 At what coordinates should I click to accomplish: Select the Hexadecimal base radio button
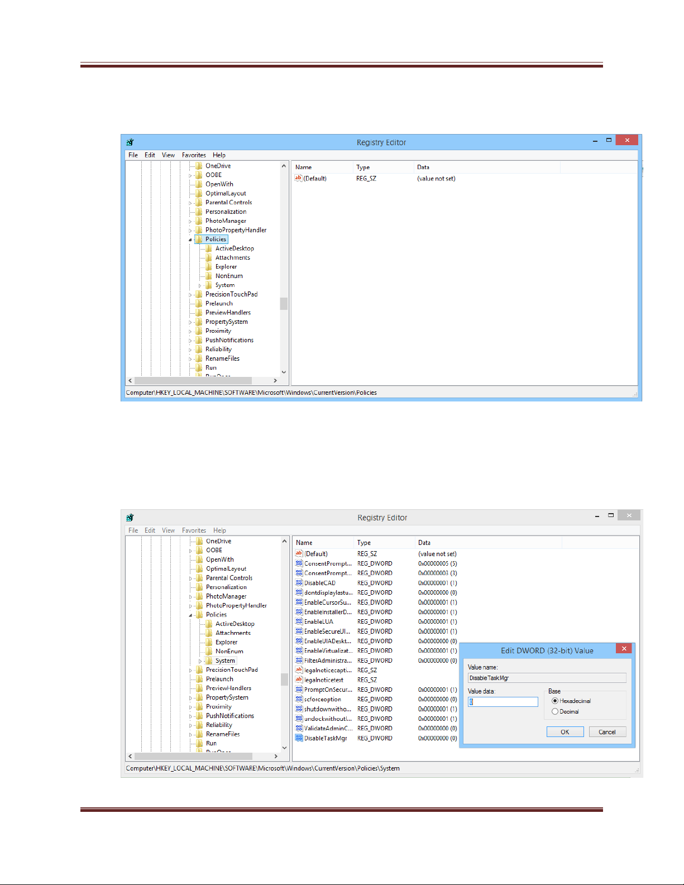(555, 701)
